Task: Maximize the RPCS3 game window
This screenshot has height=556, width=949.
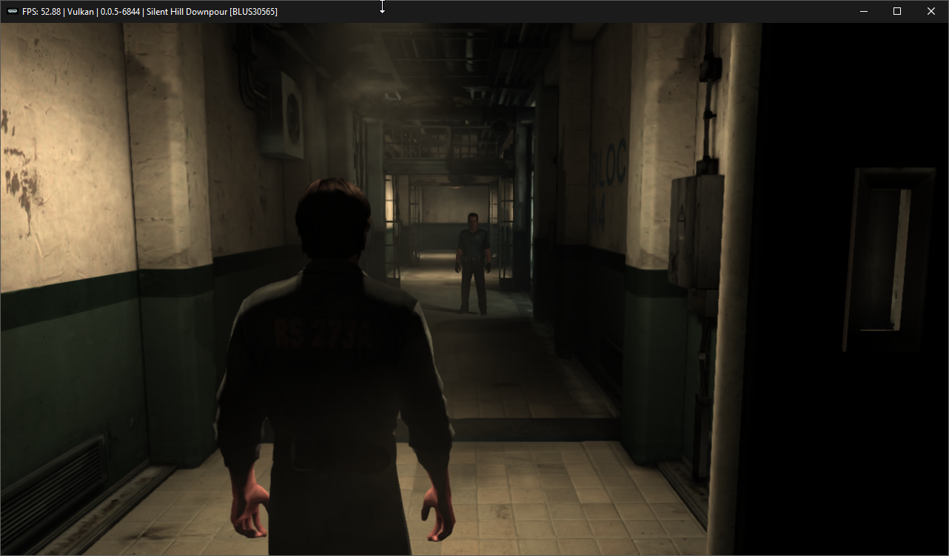Action: click(x=897, y=11)
